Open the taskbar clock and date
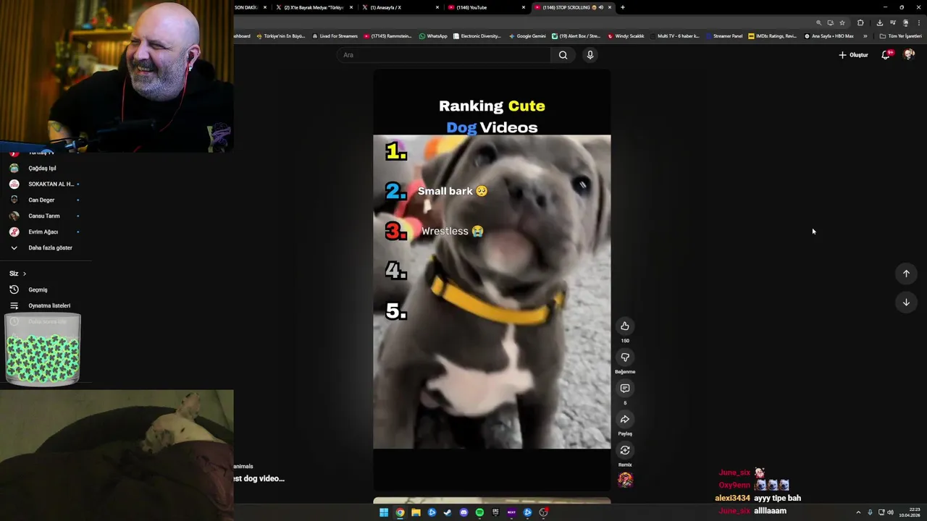This screenshot has height=521, width=927. click(910, 512)
